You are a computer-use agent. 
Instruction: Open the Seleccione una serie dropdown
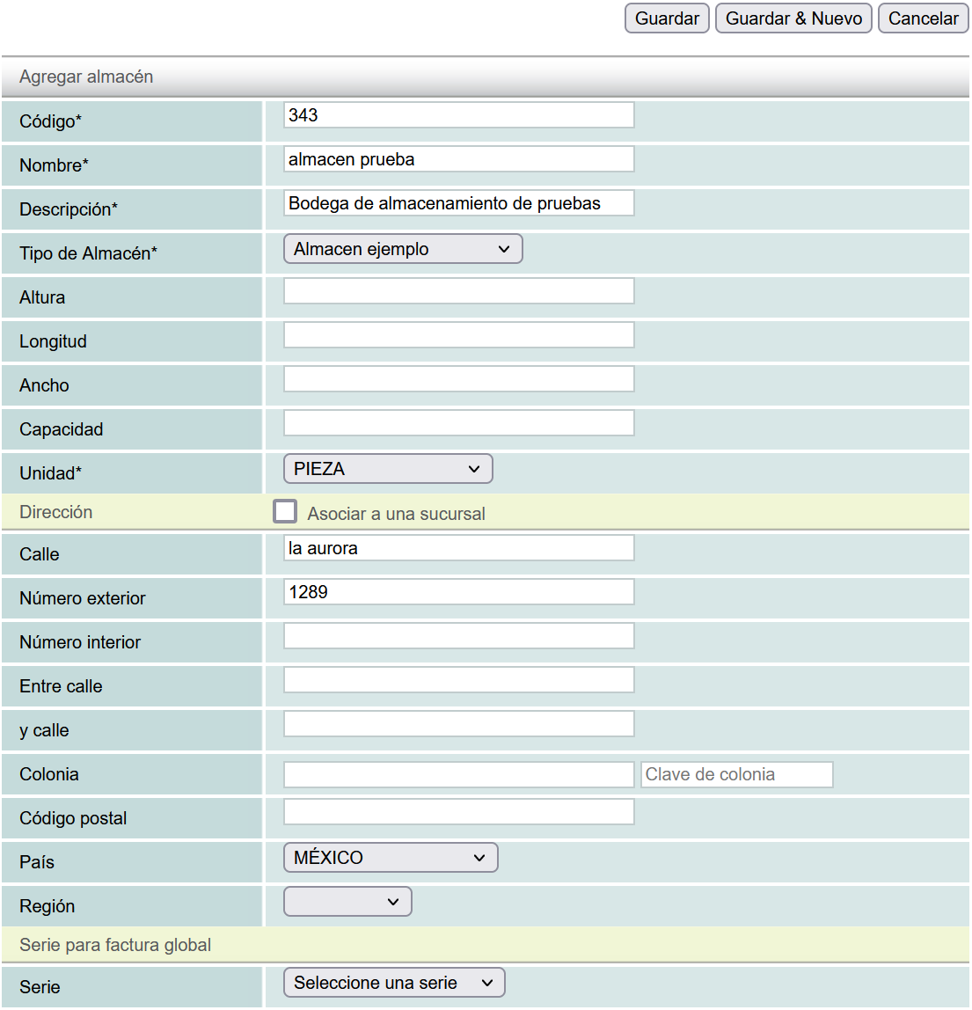[x=394, y=983]
